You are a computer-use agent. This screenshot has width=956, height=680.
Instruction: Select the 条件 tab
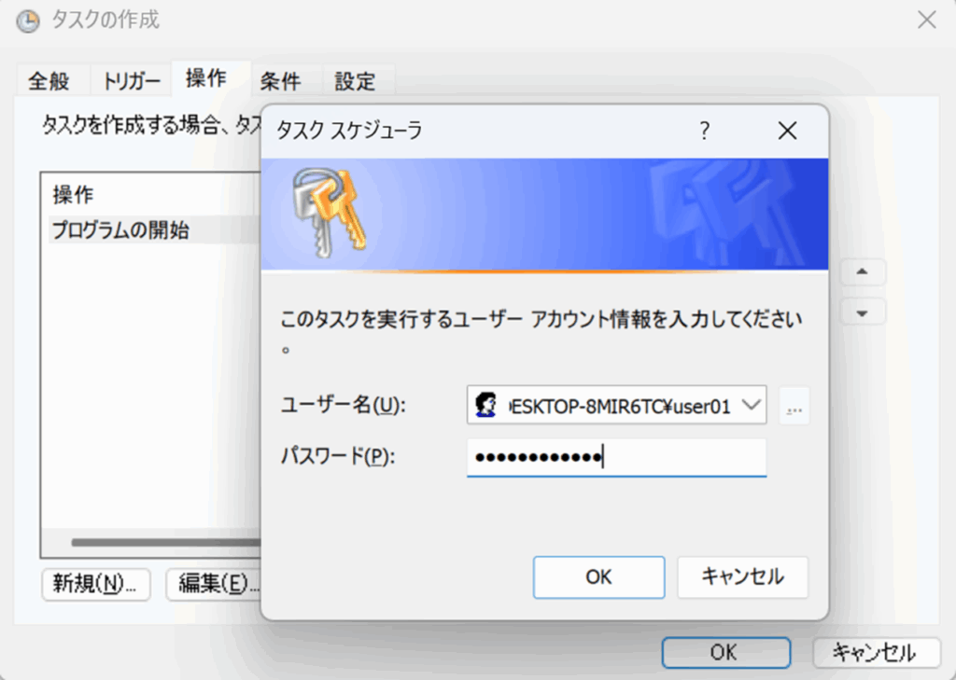[280, 81]
